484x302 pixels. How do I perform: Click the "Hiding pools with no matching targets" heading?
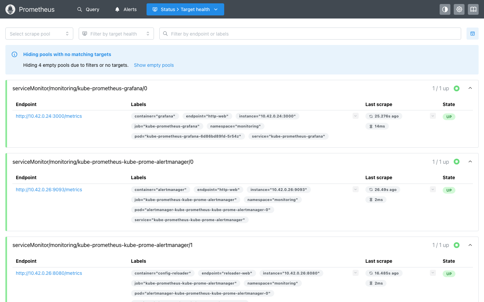(67, 54)
